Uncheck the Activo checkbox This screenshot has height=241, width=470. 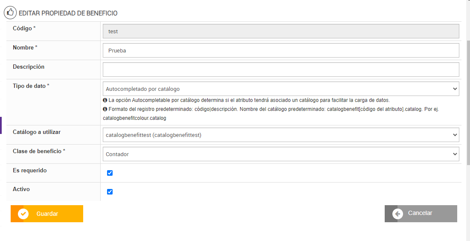pos(110,192)
